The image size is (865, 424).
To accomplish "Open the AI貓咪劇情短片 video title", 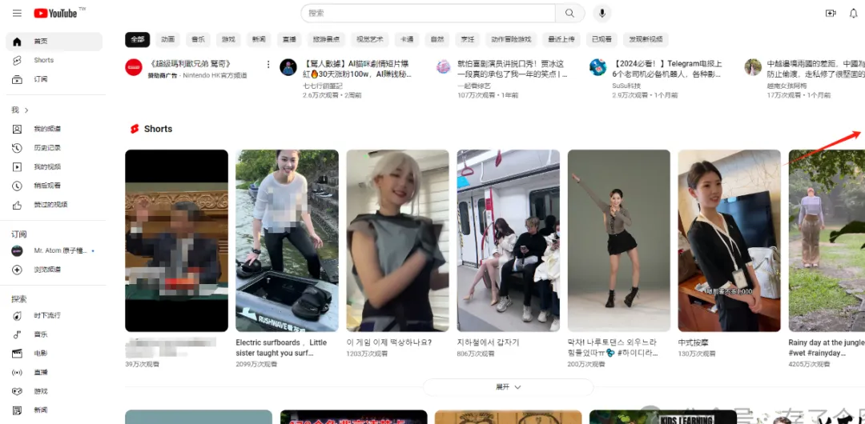I will click(357, 69).
